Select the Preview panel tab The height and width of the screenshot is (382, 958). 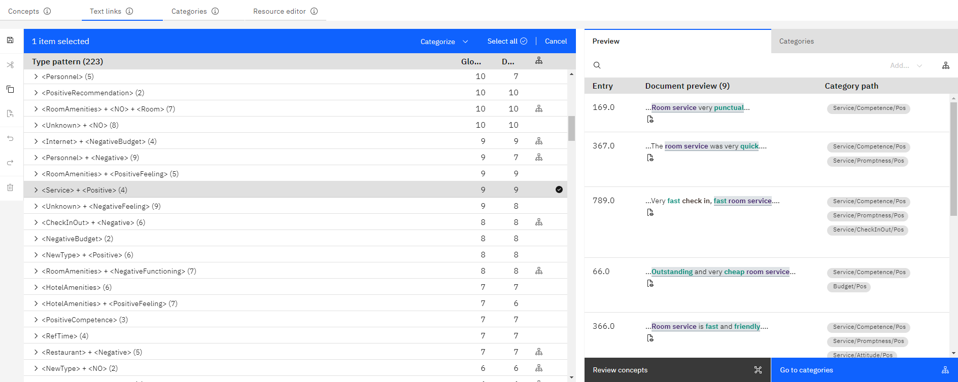pyautogui.click(x=677, y=41)
